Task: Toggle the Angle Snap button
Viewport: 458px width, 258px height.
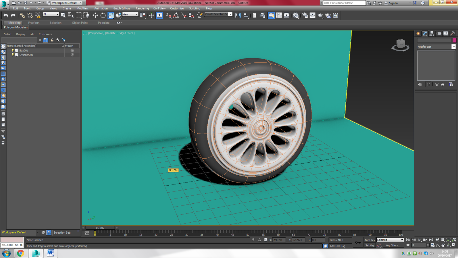Action: [176, 15]
